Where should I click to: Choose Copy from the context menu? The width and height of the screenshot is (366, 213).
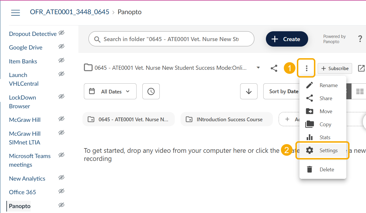click(x=323, y=124)
